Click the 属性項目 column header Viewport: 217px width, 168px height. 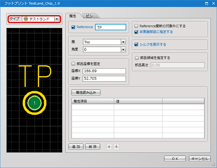pos(93,101)
